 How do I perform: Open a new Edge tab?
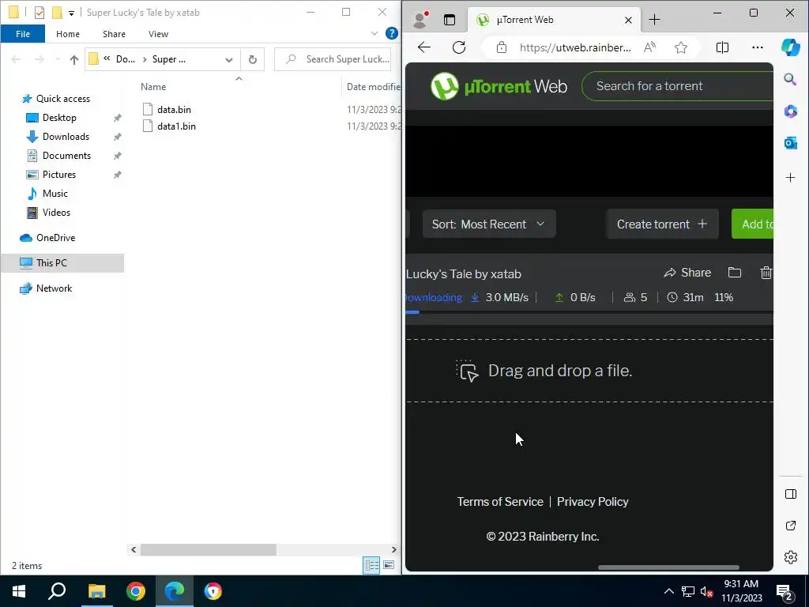[x=654, y=20]
